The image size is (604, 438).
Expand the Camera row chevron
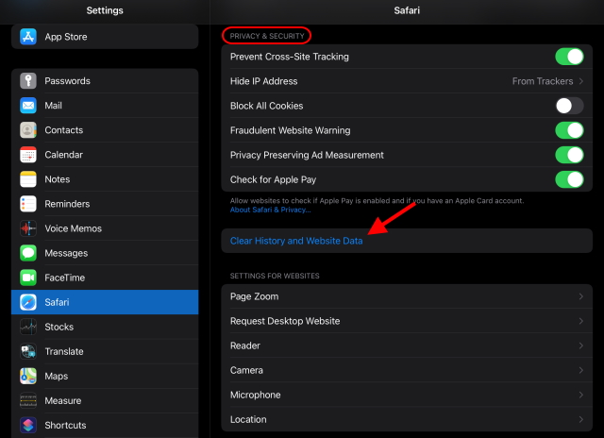point(581,371)
